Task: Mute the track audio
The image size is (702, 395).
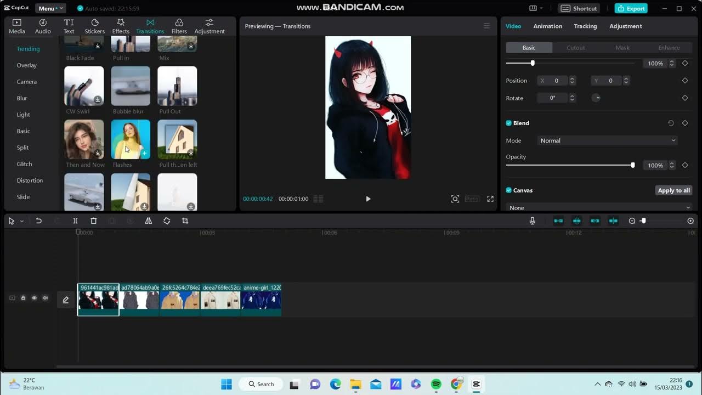Action: (46, 298)
